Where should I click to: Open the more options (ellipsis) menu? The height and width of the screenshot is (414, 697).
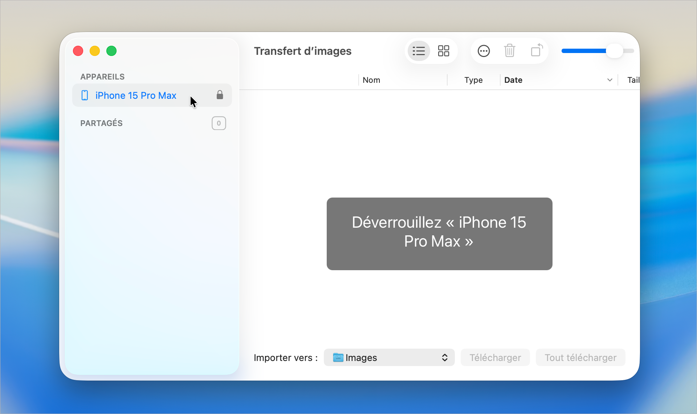[484, 51]
